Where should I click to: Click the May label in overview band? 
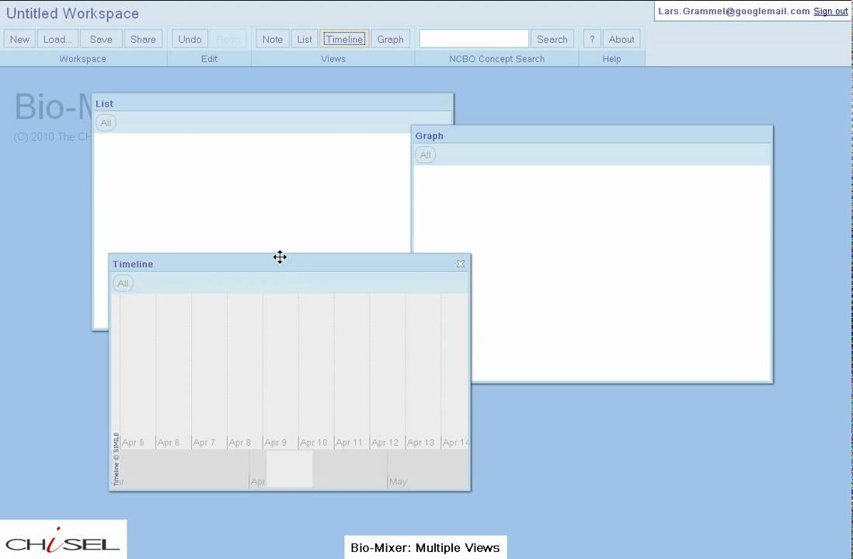click(x=399, y=482)
